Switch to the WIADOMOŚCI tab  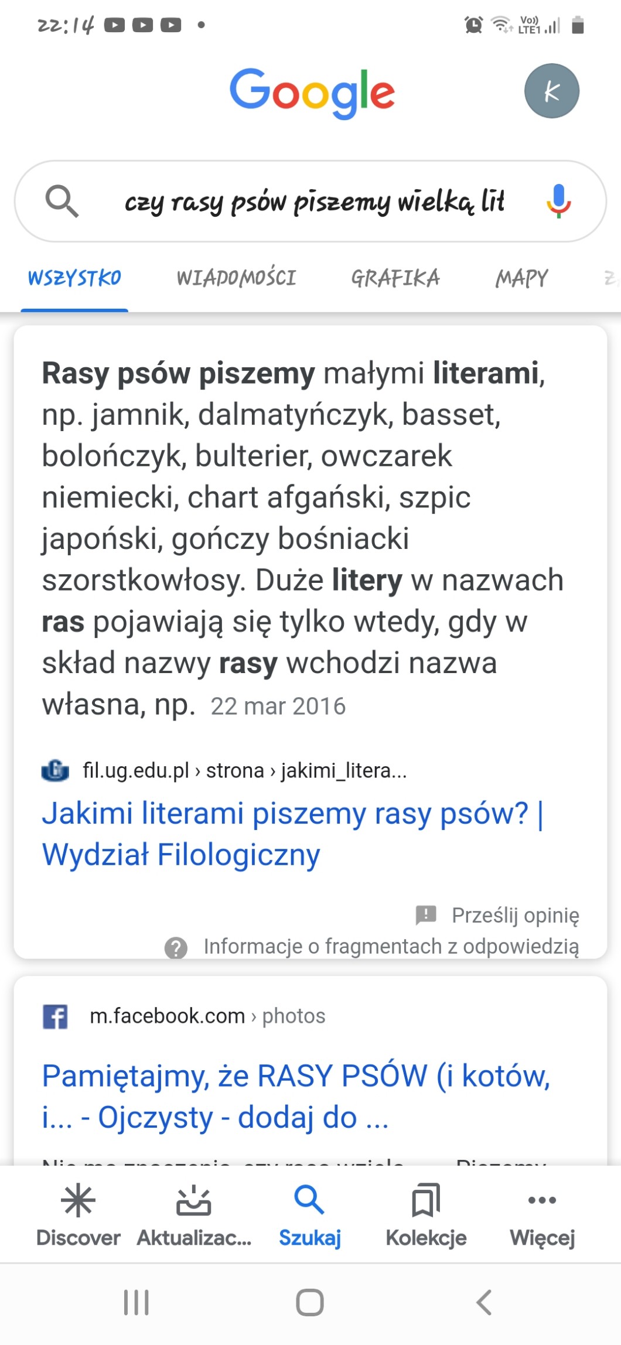(x=236, y=278)
